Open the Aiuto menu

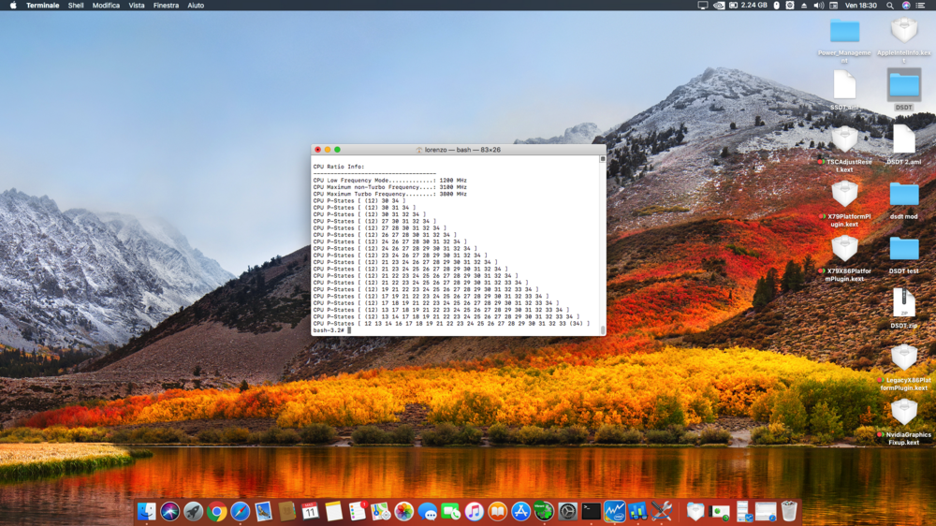coord(196,6)
